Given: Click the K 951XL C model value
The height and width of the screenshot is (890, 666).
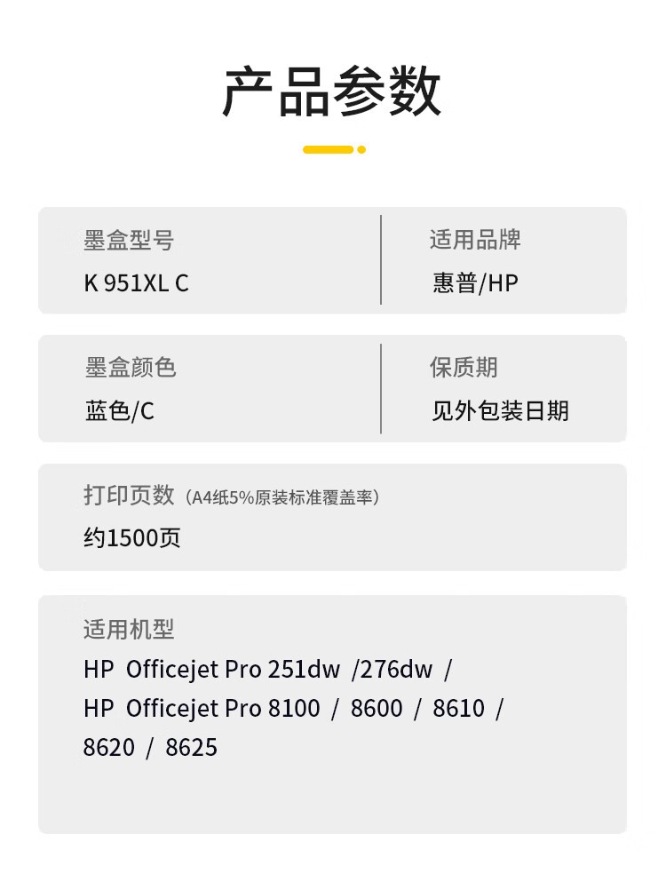Looking at the screenshot, I should click(x=136, y=283).
